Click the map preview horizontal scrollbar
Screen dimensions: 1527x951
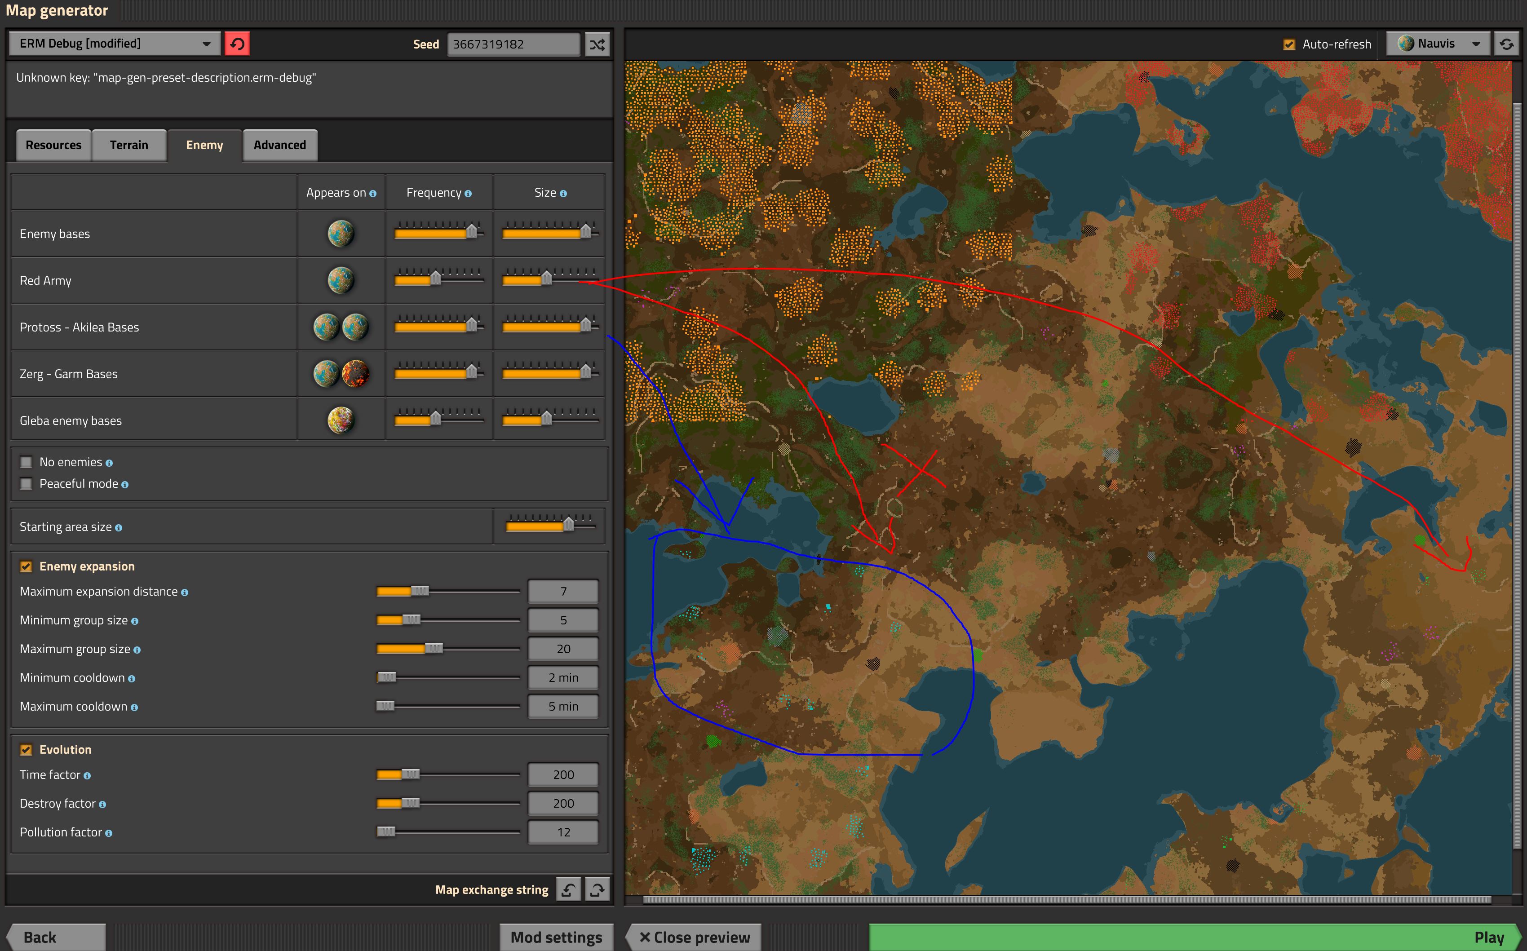coord(1067,899)
